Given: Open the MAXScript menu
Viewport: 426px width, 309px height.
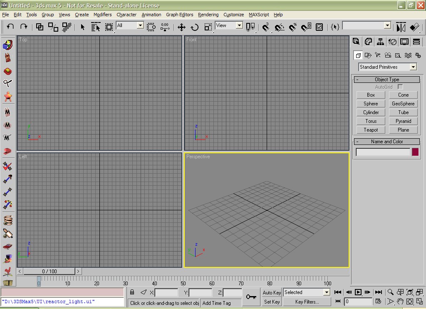Looking at the screenshot, I should [259, 15].
